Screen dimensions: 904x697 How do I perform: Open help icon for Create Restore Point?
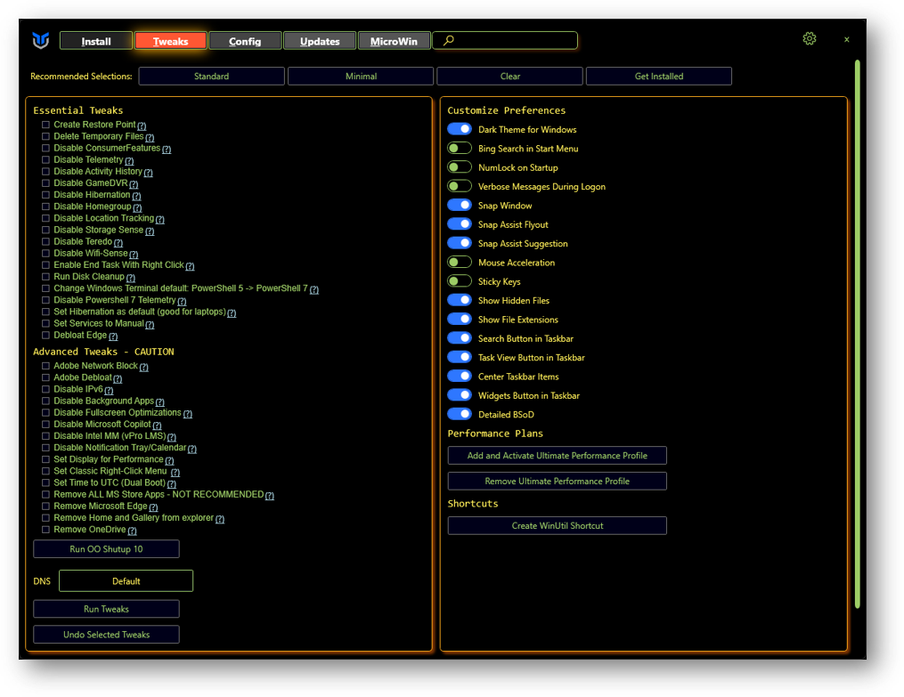click(142, 126)
